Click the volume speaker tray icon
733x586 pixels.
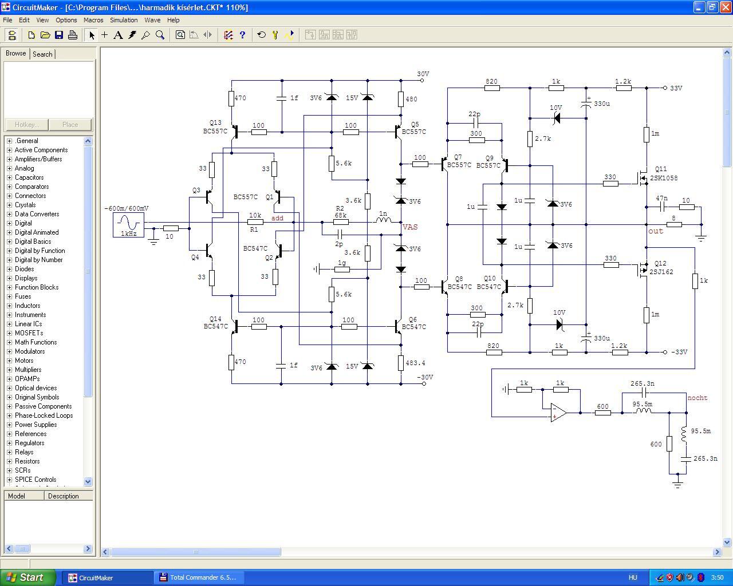[x=680, y=577]
